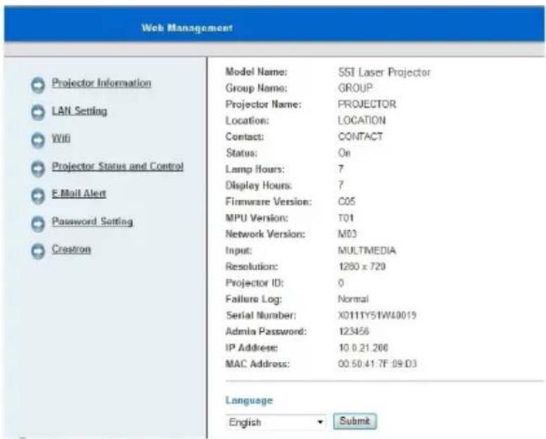Viewport: 546px width, 439px height.
Task: Select the Status value On
Action: click(x=344, y=153)
